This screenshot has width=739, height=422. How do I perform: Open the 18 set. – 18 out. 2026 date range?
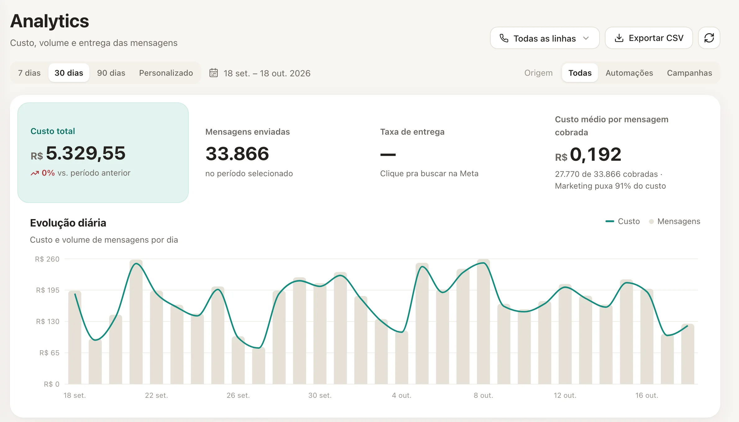(x=267, y=73)
